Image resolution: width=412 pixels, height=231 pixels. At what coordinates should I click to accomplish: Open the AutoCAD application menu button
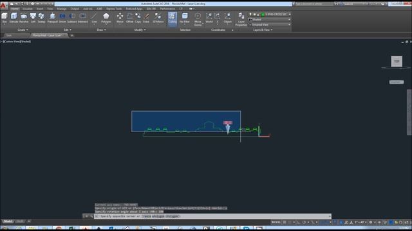pos(3,5)
